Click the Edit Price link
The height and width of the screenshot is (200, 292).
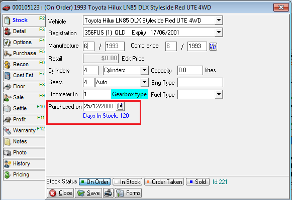[133, 59]
